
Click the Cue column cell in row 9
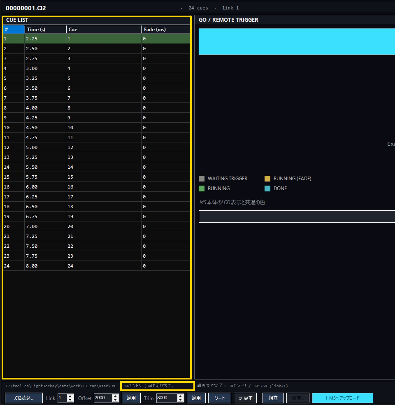pos(104,118)
